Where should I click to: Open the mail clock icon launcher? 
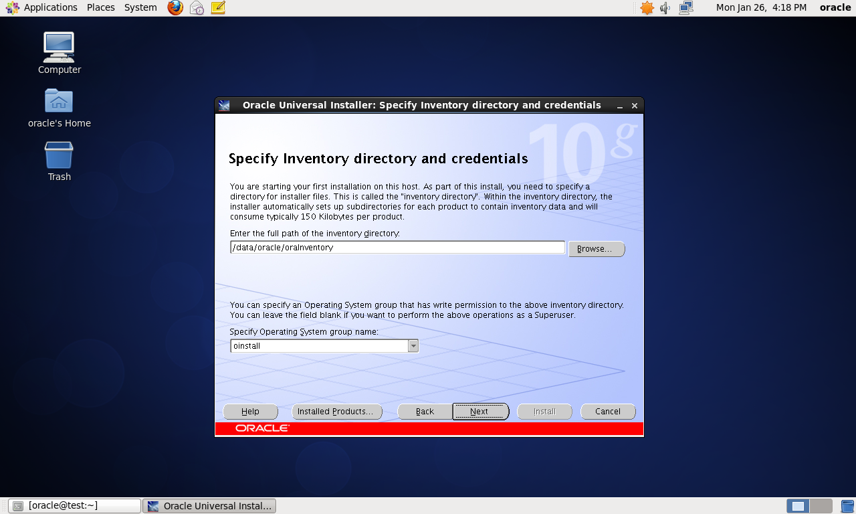pos(197,8)
